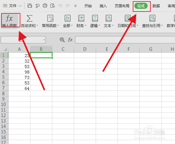175x144 pixels.
Task: Open the hamburger menu icon
Action: tap(5, 6)
